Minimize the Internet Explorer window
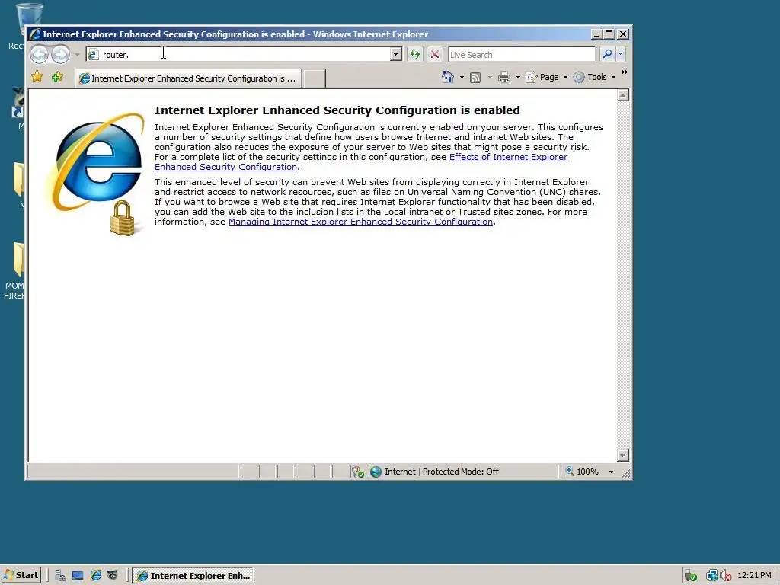This screenshot has width=780, height=585. (x=596, y=34)
